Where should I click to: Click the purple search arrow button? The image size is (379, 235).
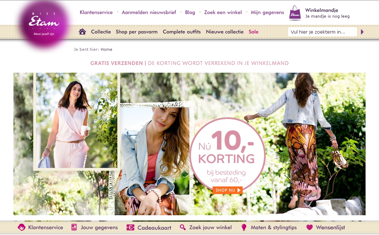(x=362, y=32)
